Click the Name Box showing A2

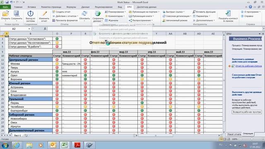[14, 29]
